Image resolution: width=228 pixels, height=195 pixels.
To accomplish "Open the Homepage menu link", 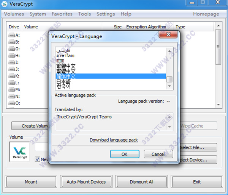I will (x=206, y=14).
